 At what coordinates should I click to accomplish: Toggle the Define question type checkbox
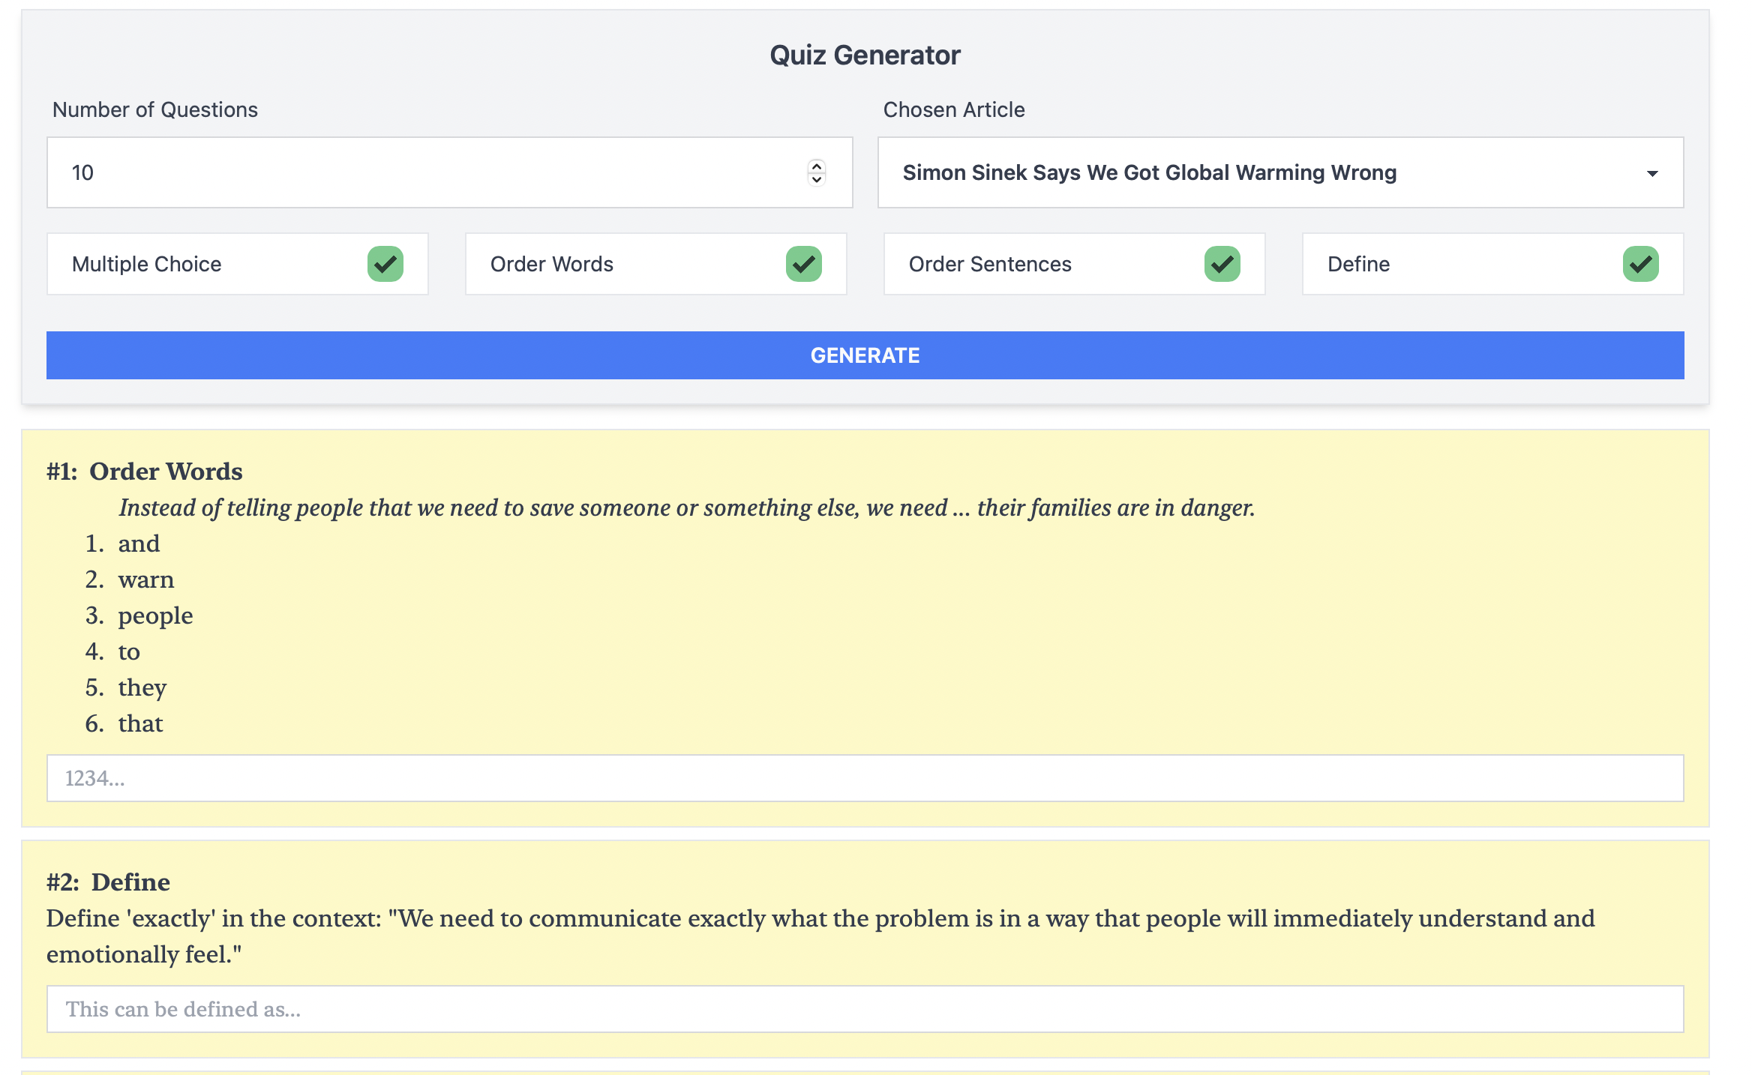pos(1640,264)
